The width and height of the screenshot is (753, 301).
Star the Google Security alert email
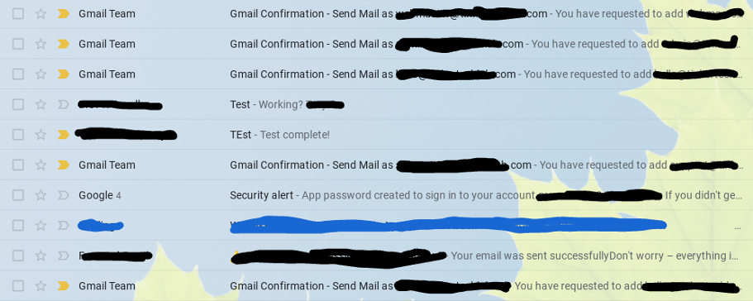[x=41, y=195]
